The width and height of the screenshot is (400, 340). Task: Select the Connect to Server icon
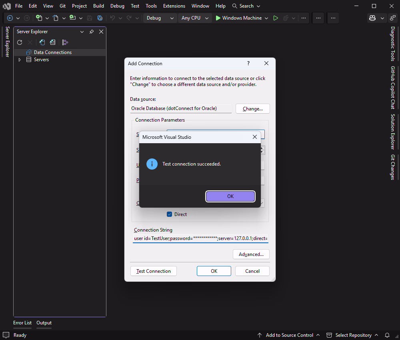[x=52, y=42]
